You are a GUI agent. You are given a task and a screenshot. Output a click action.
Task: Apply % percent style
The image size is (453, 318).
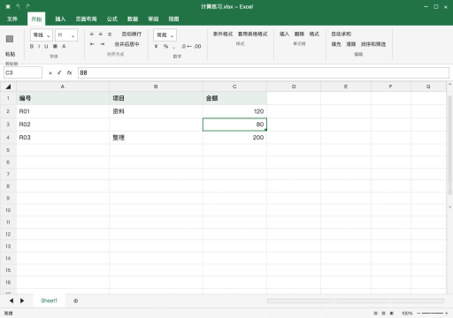click(165, 46)
